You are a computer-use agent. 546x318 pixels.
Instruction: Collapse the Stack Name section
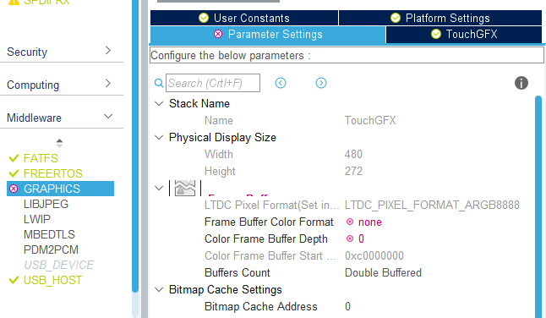pos(159,103)
